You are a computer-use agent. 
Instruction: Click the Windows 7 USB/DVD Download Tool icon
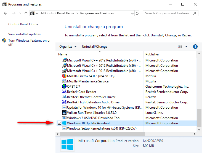(x=64, y=118)
